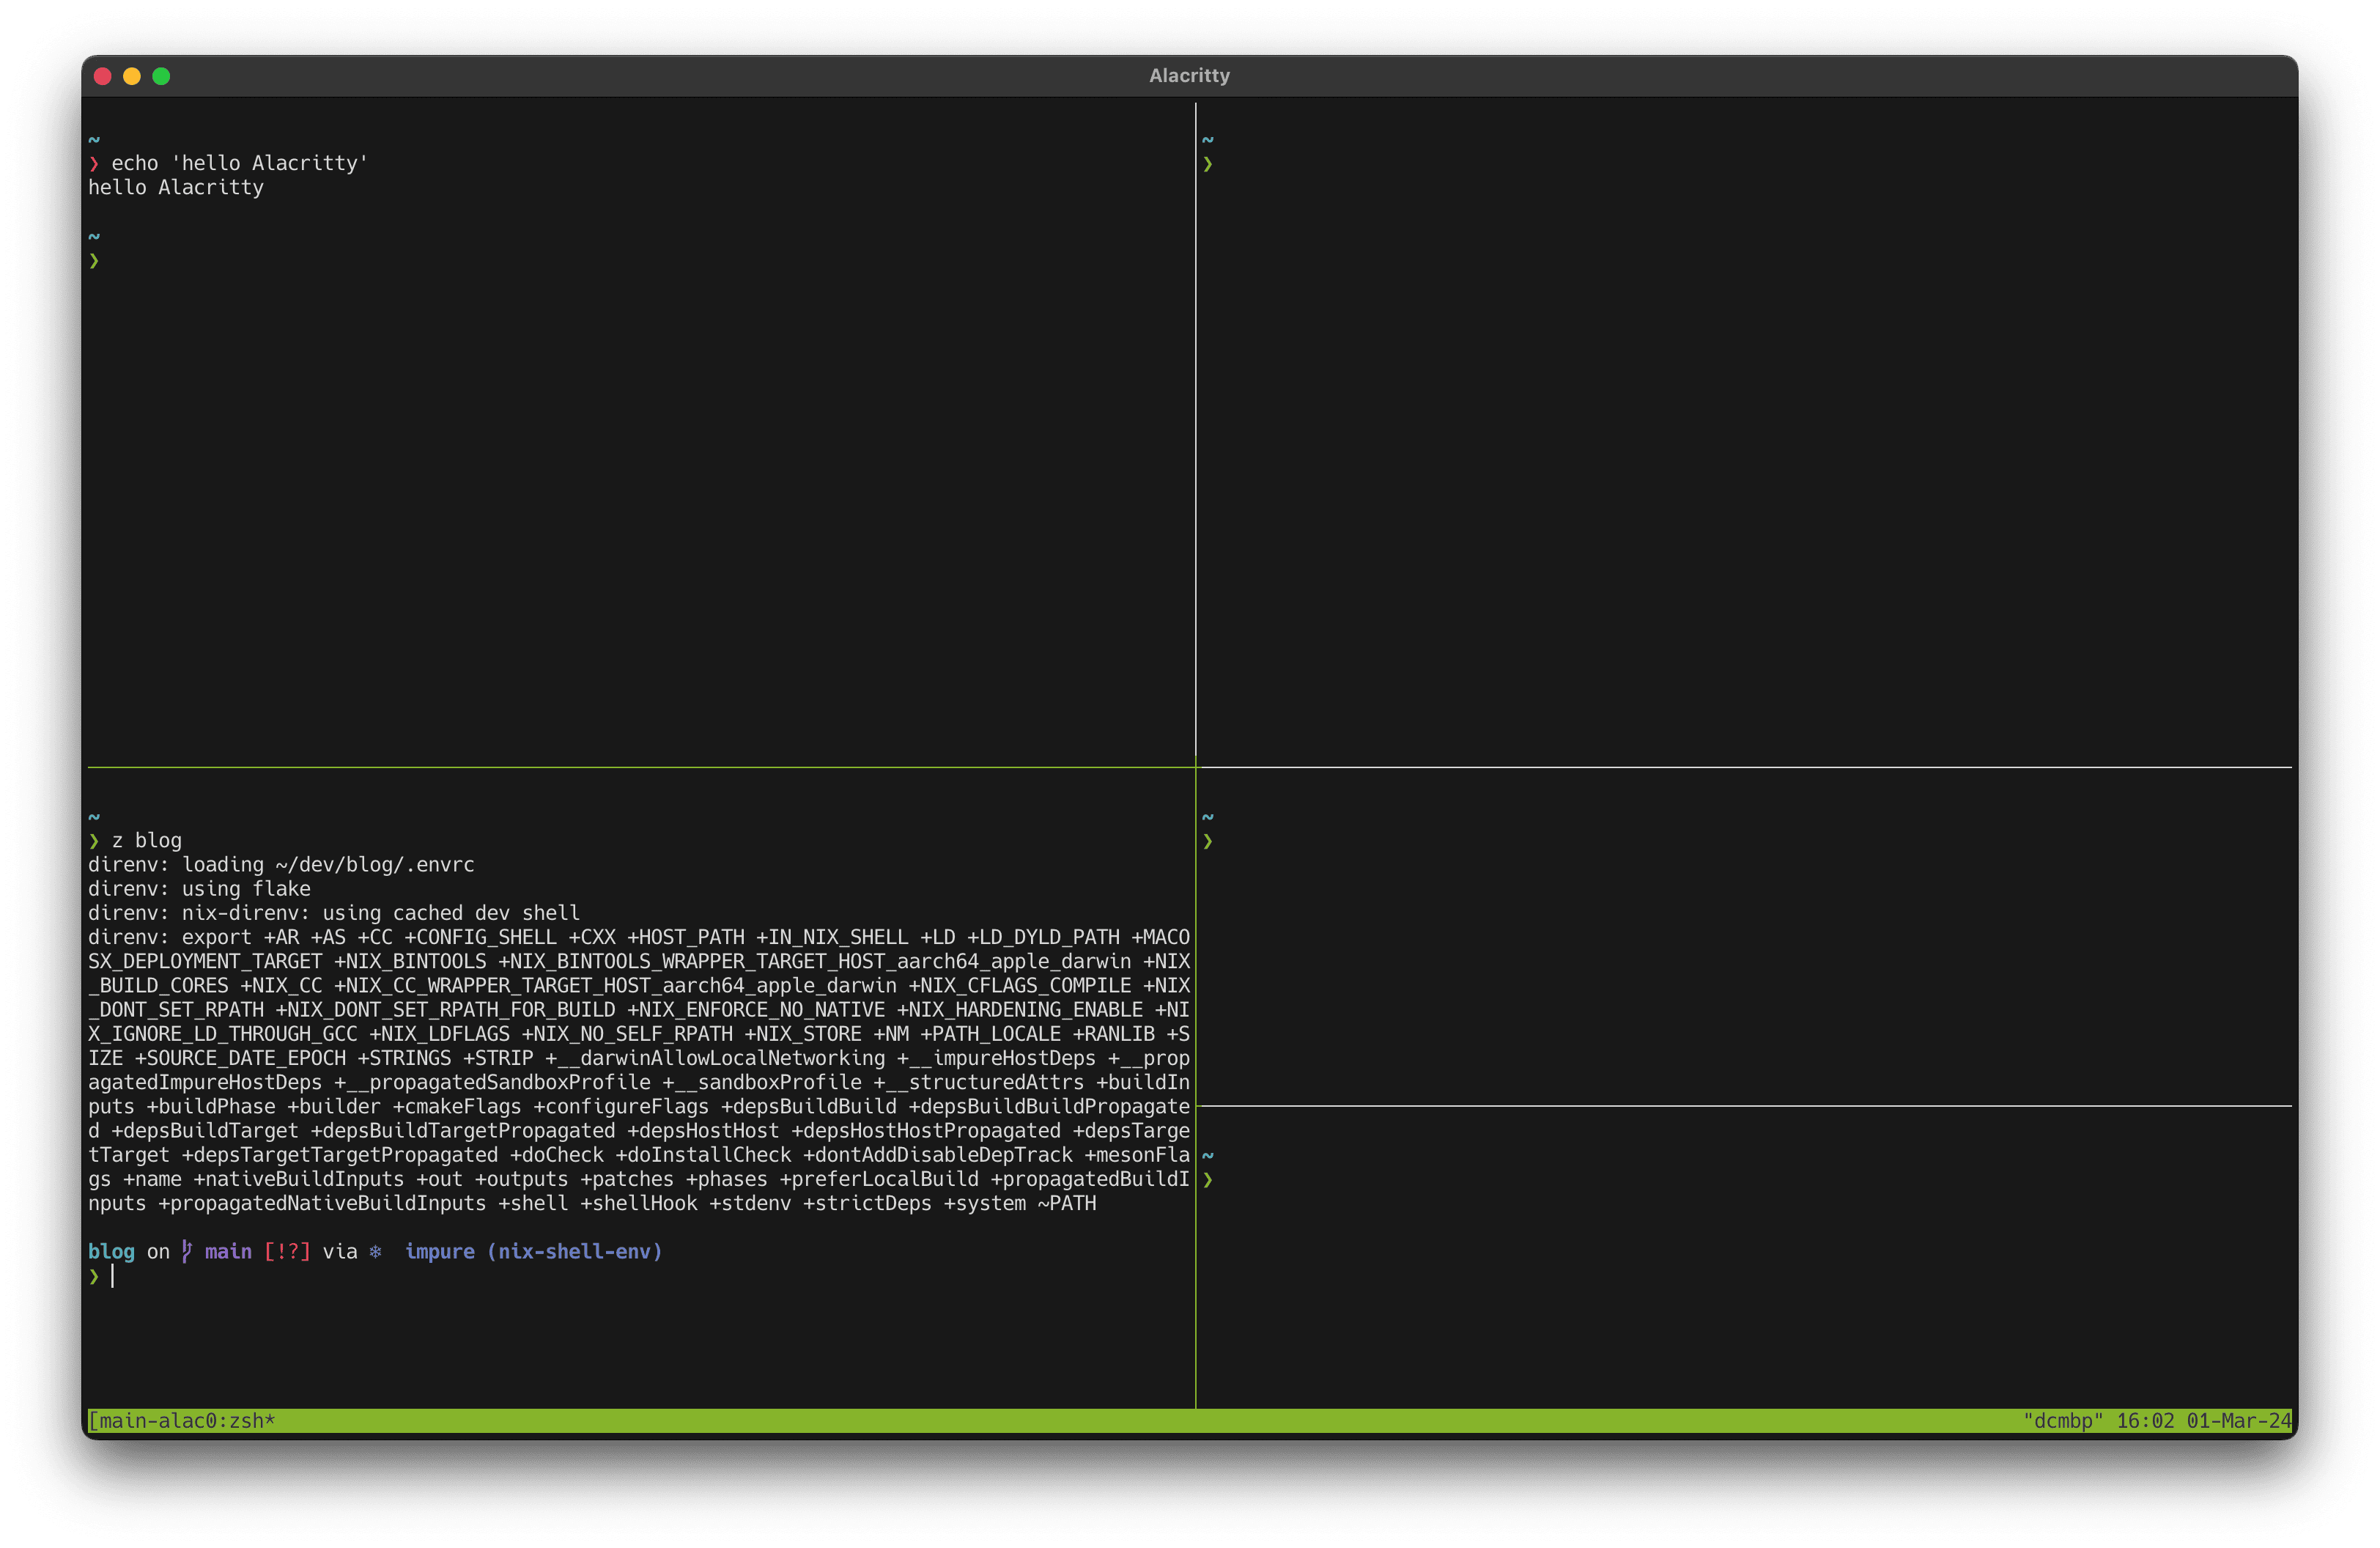Click the +shellHook variable in export output
2380x1548 pixels.
pos(639,1203)
